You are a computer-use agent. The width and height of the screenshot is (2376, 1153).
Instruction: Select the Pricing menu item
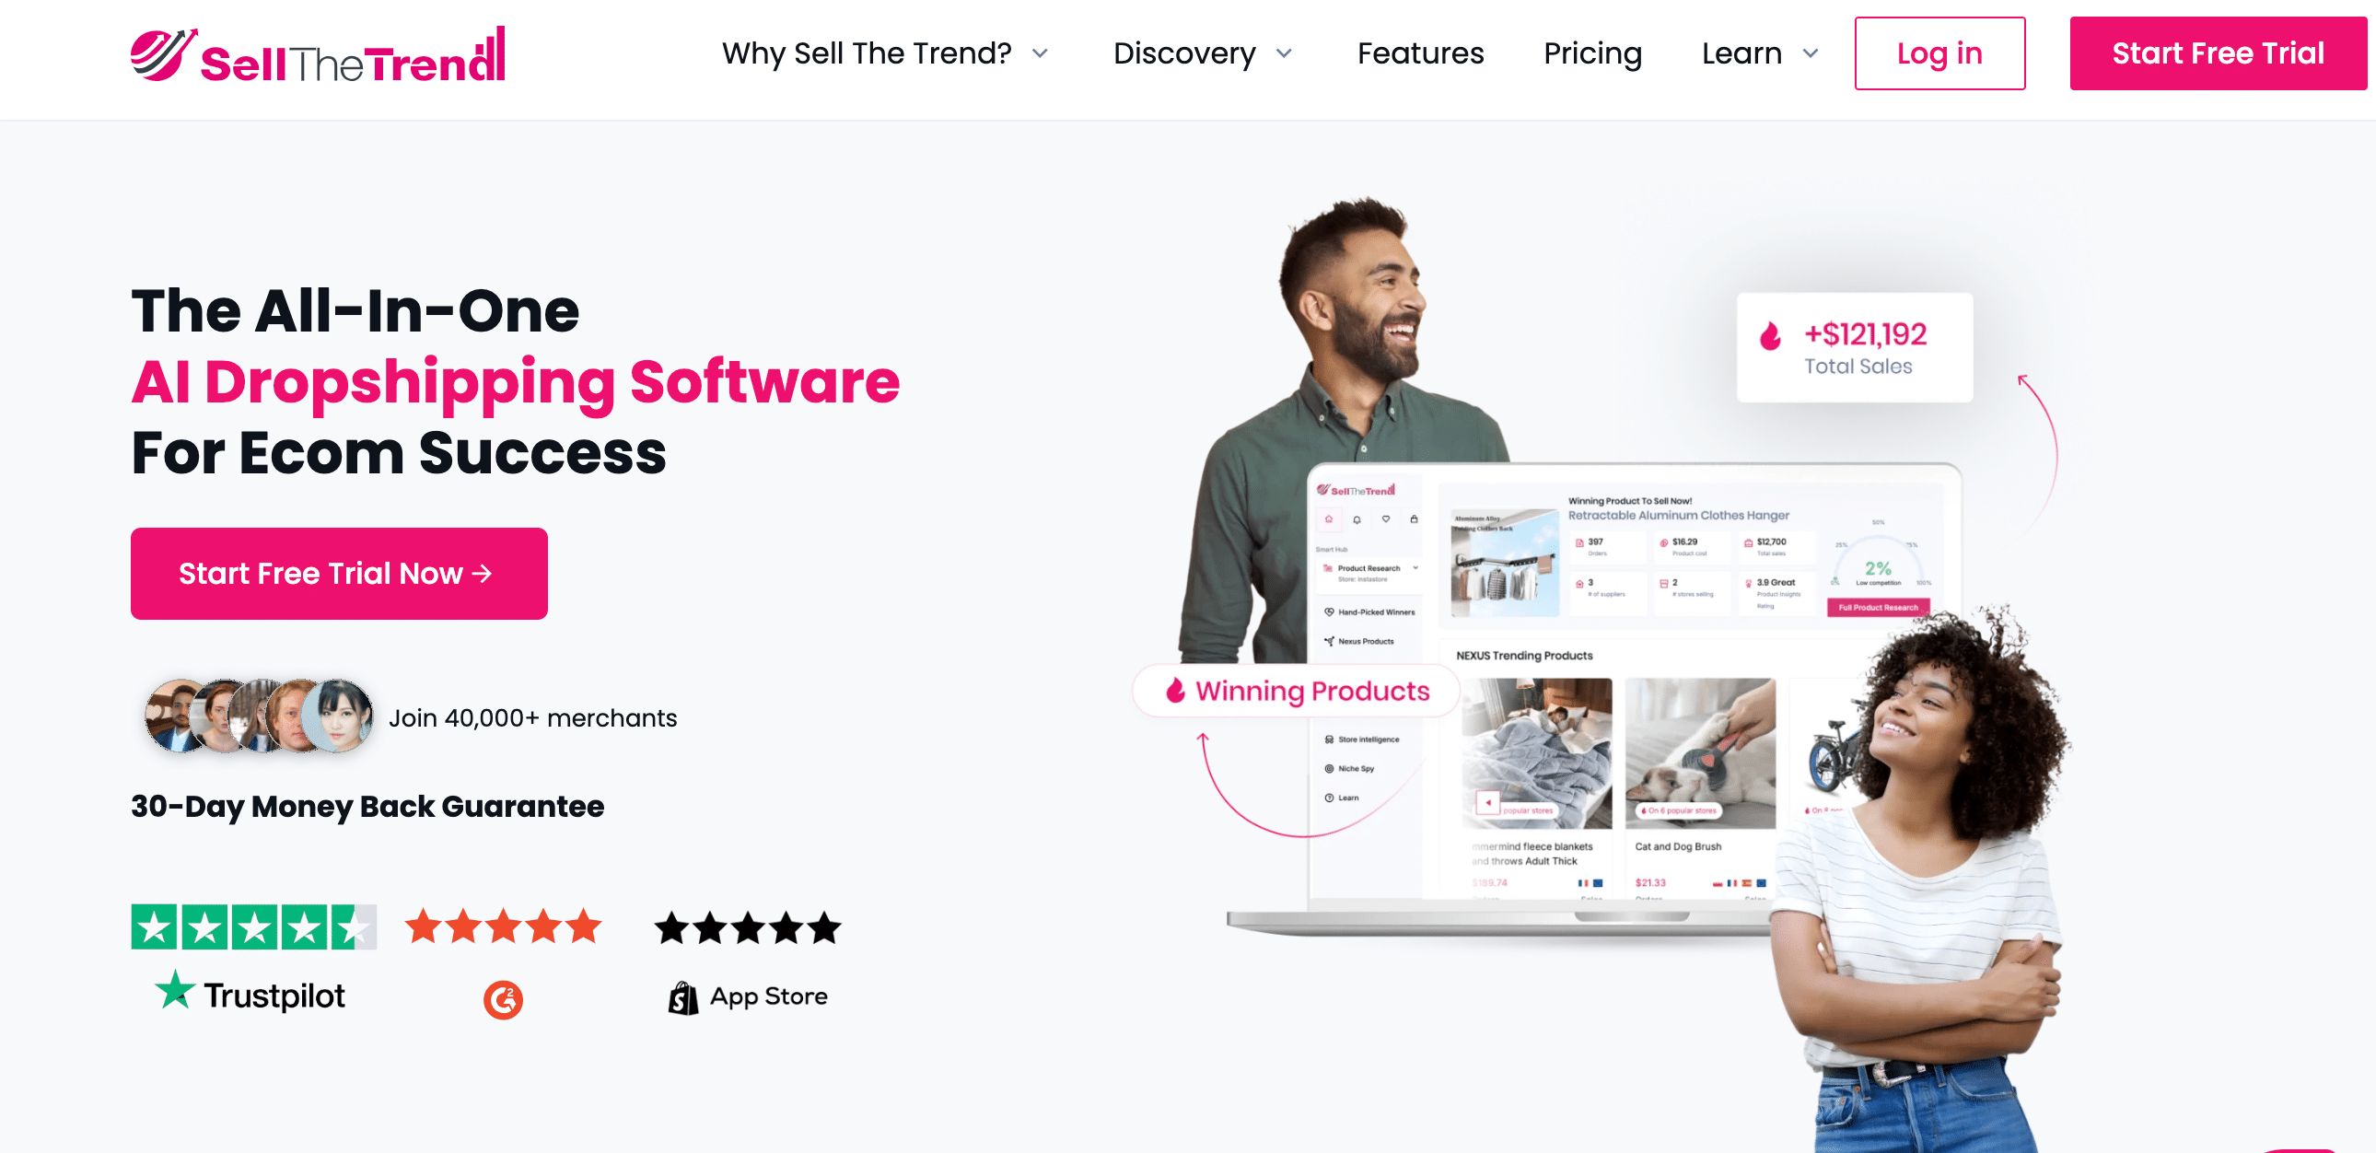point(1592,54)
